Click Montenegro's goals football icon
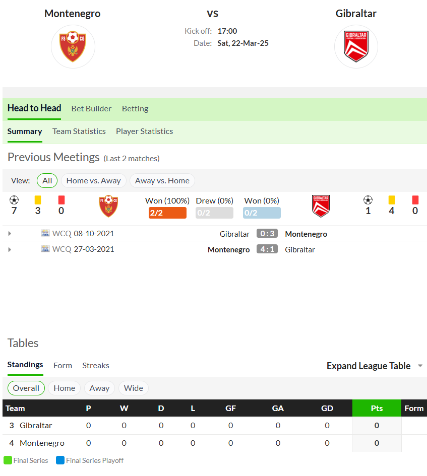The width and height of the screenshot is (427, 476). 14,200
